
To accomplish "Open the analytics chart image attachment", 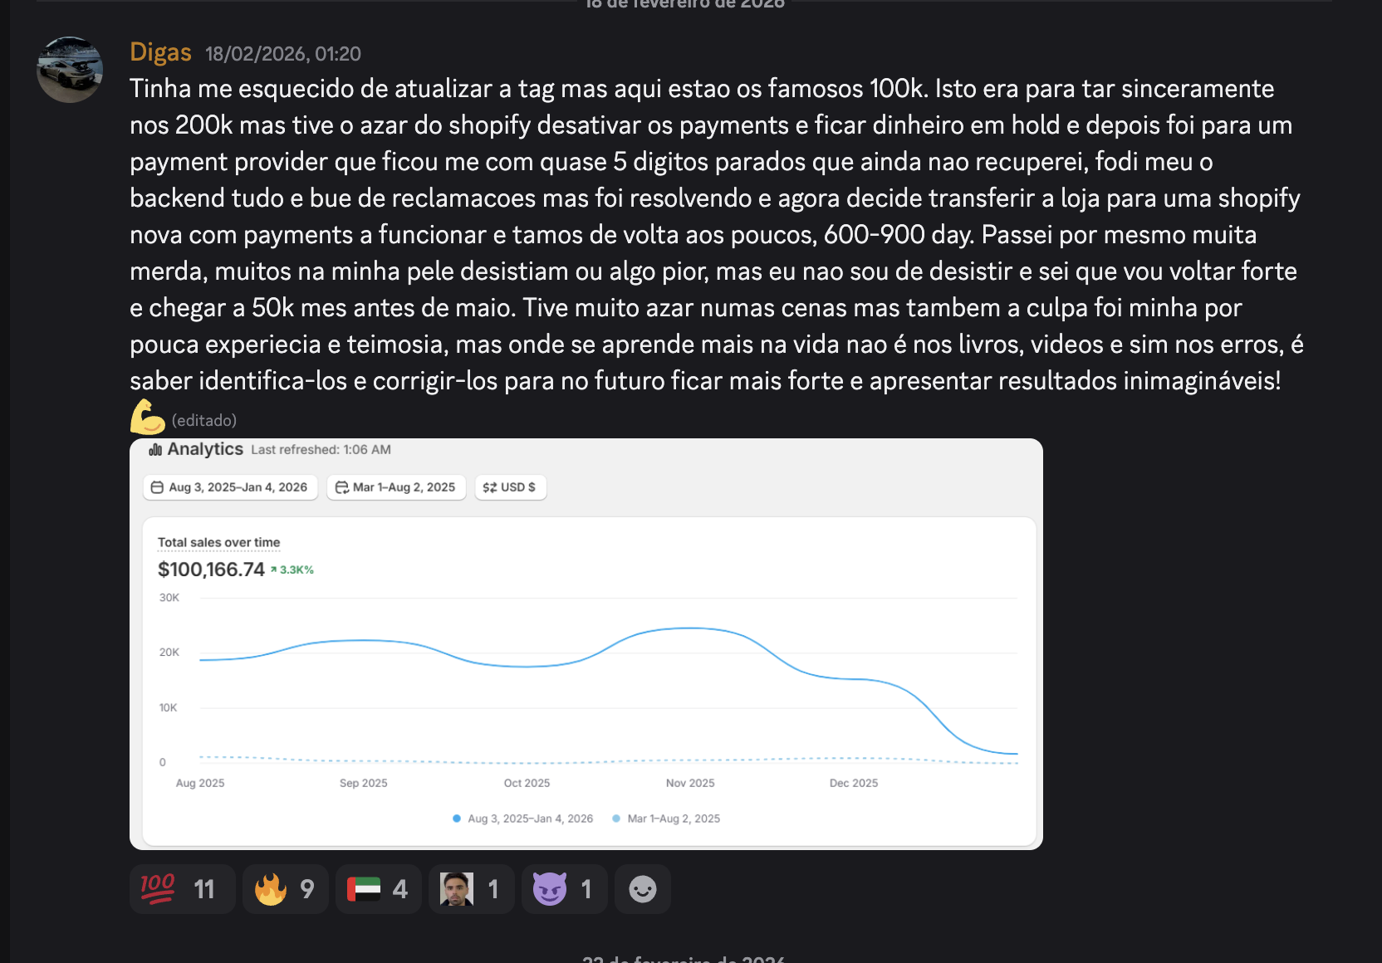I will [x=586, y=664].
